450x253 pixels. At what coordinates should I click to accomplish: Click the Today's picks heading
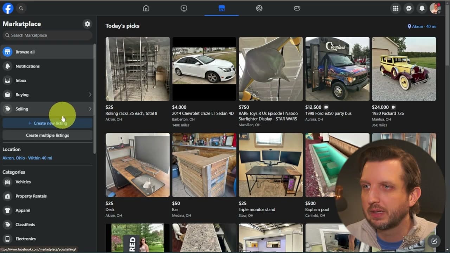(122, 26)
